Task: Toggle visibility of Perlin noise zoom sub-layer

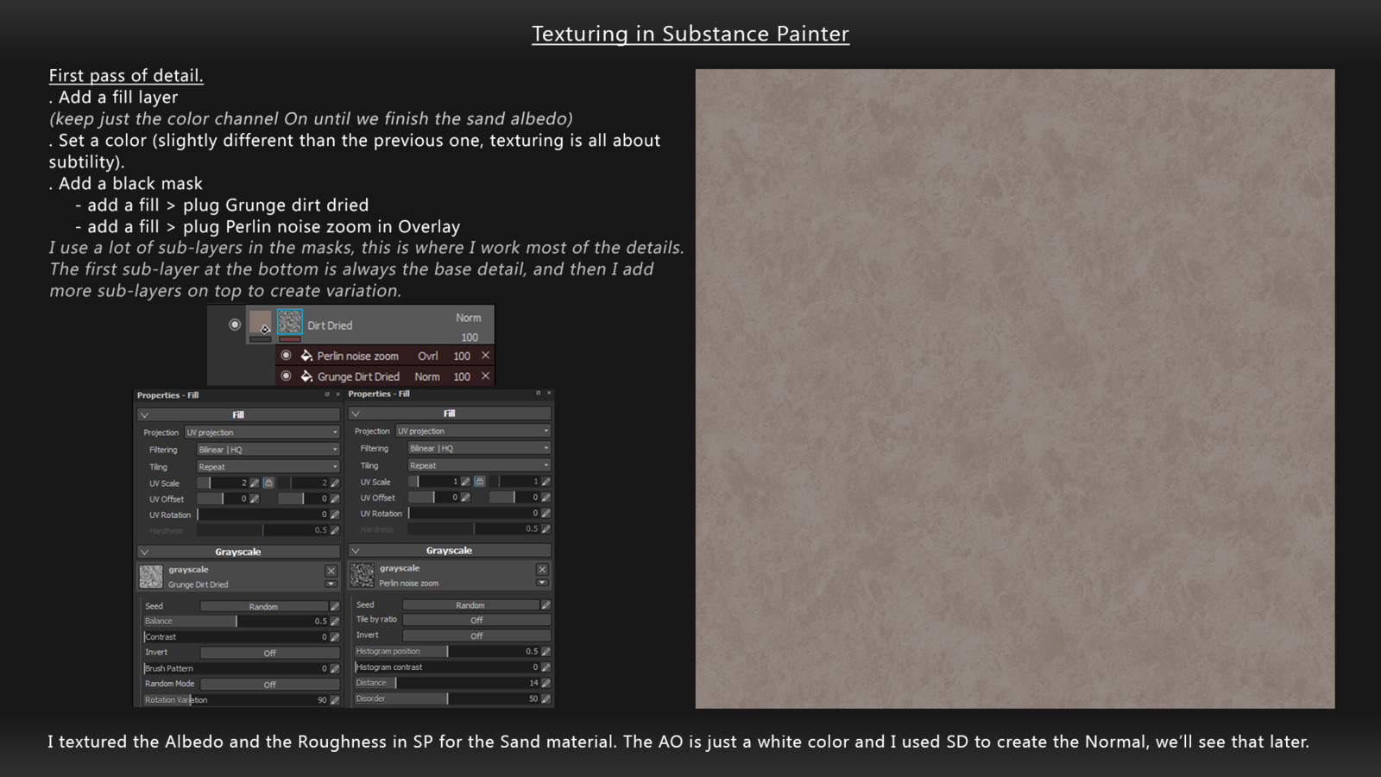Action: (286, 356)
